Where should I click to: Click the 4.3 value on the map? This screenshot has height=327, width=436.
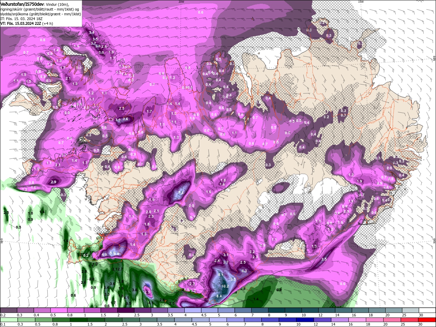pyautogui.click(x=244, y=271)
